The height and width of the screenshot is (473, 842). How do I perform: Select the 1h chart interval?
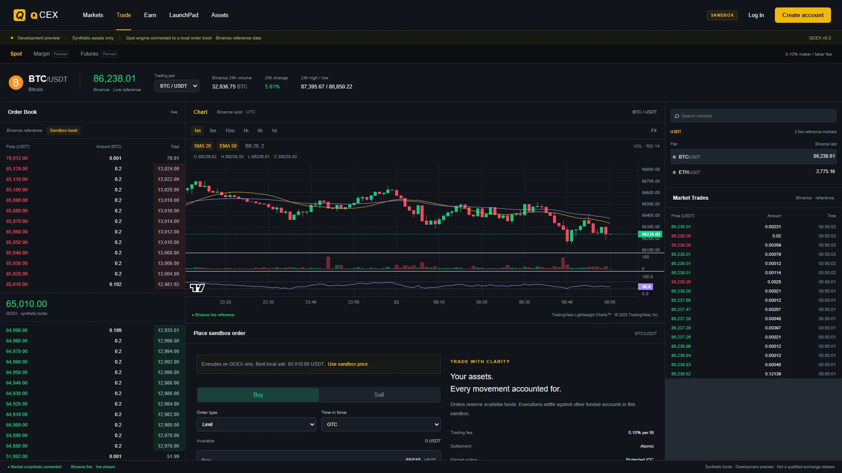(246, 131)
